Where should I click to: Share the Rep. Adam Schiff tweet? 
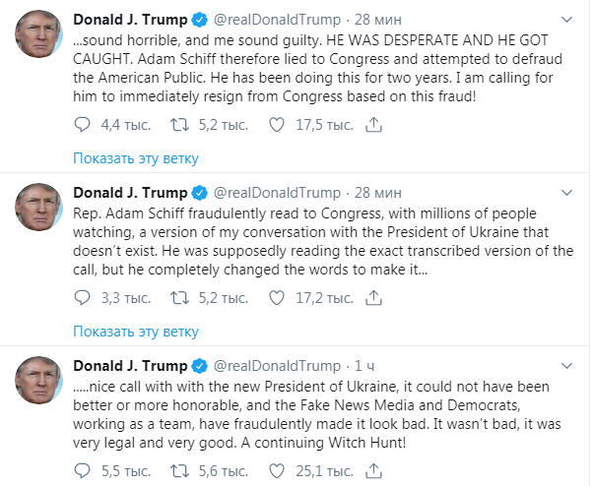[373, 295]
